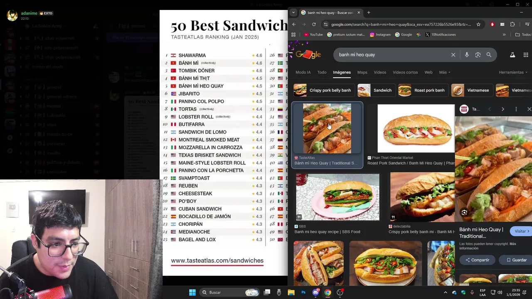Open the Windows Start menu
Image resolution: width=532 pixels, height=299 pixels.
pos(192,292)
